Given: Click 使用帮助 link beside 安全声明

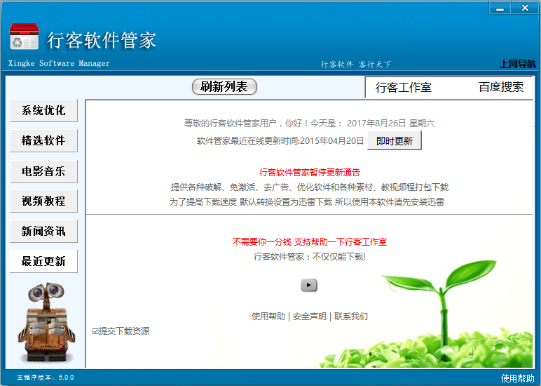Looking at the screenshot, I should 268,317.
